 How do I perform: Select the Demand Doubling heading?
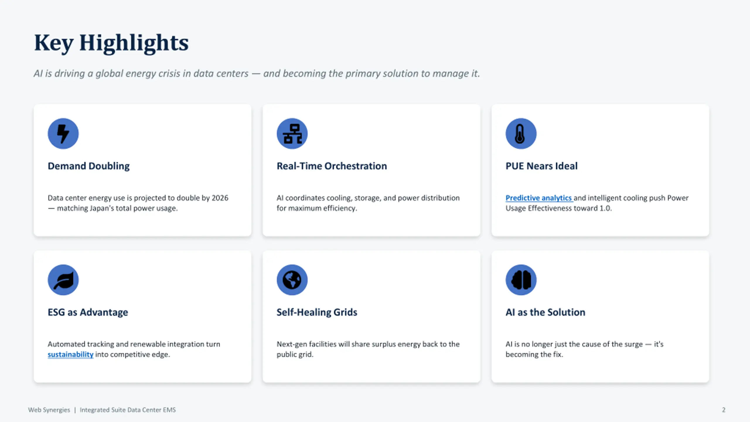click(x=89, y=166)
